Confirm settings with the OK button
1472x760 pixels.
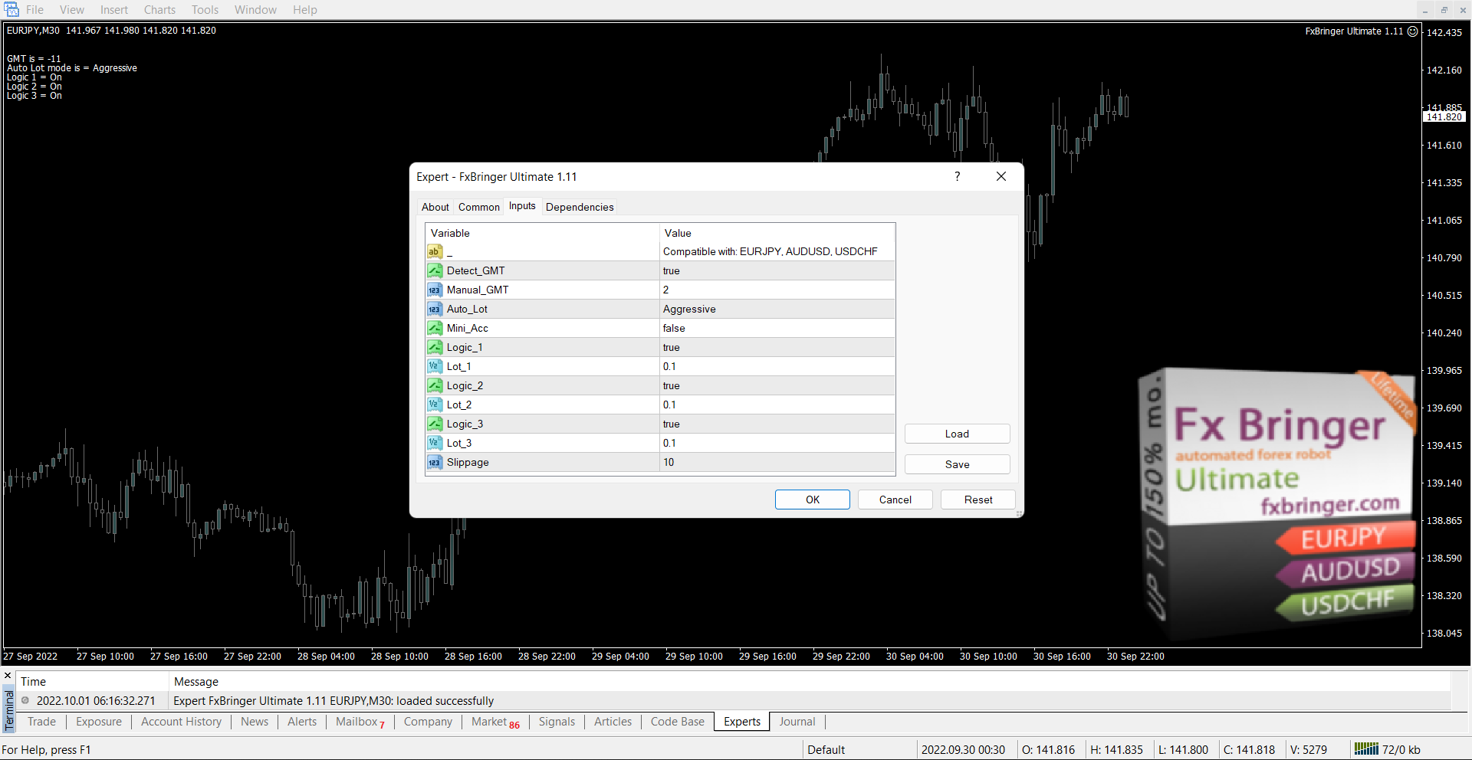813,500
